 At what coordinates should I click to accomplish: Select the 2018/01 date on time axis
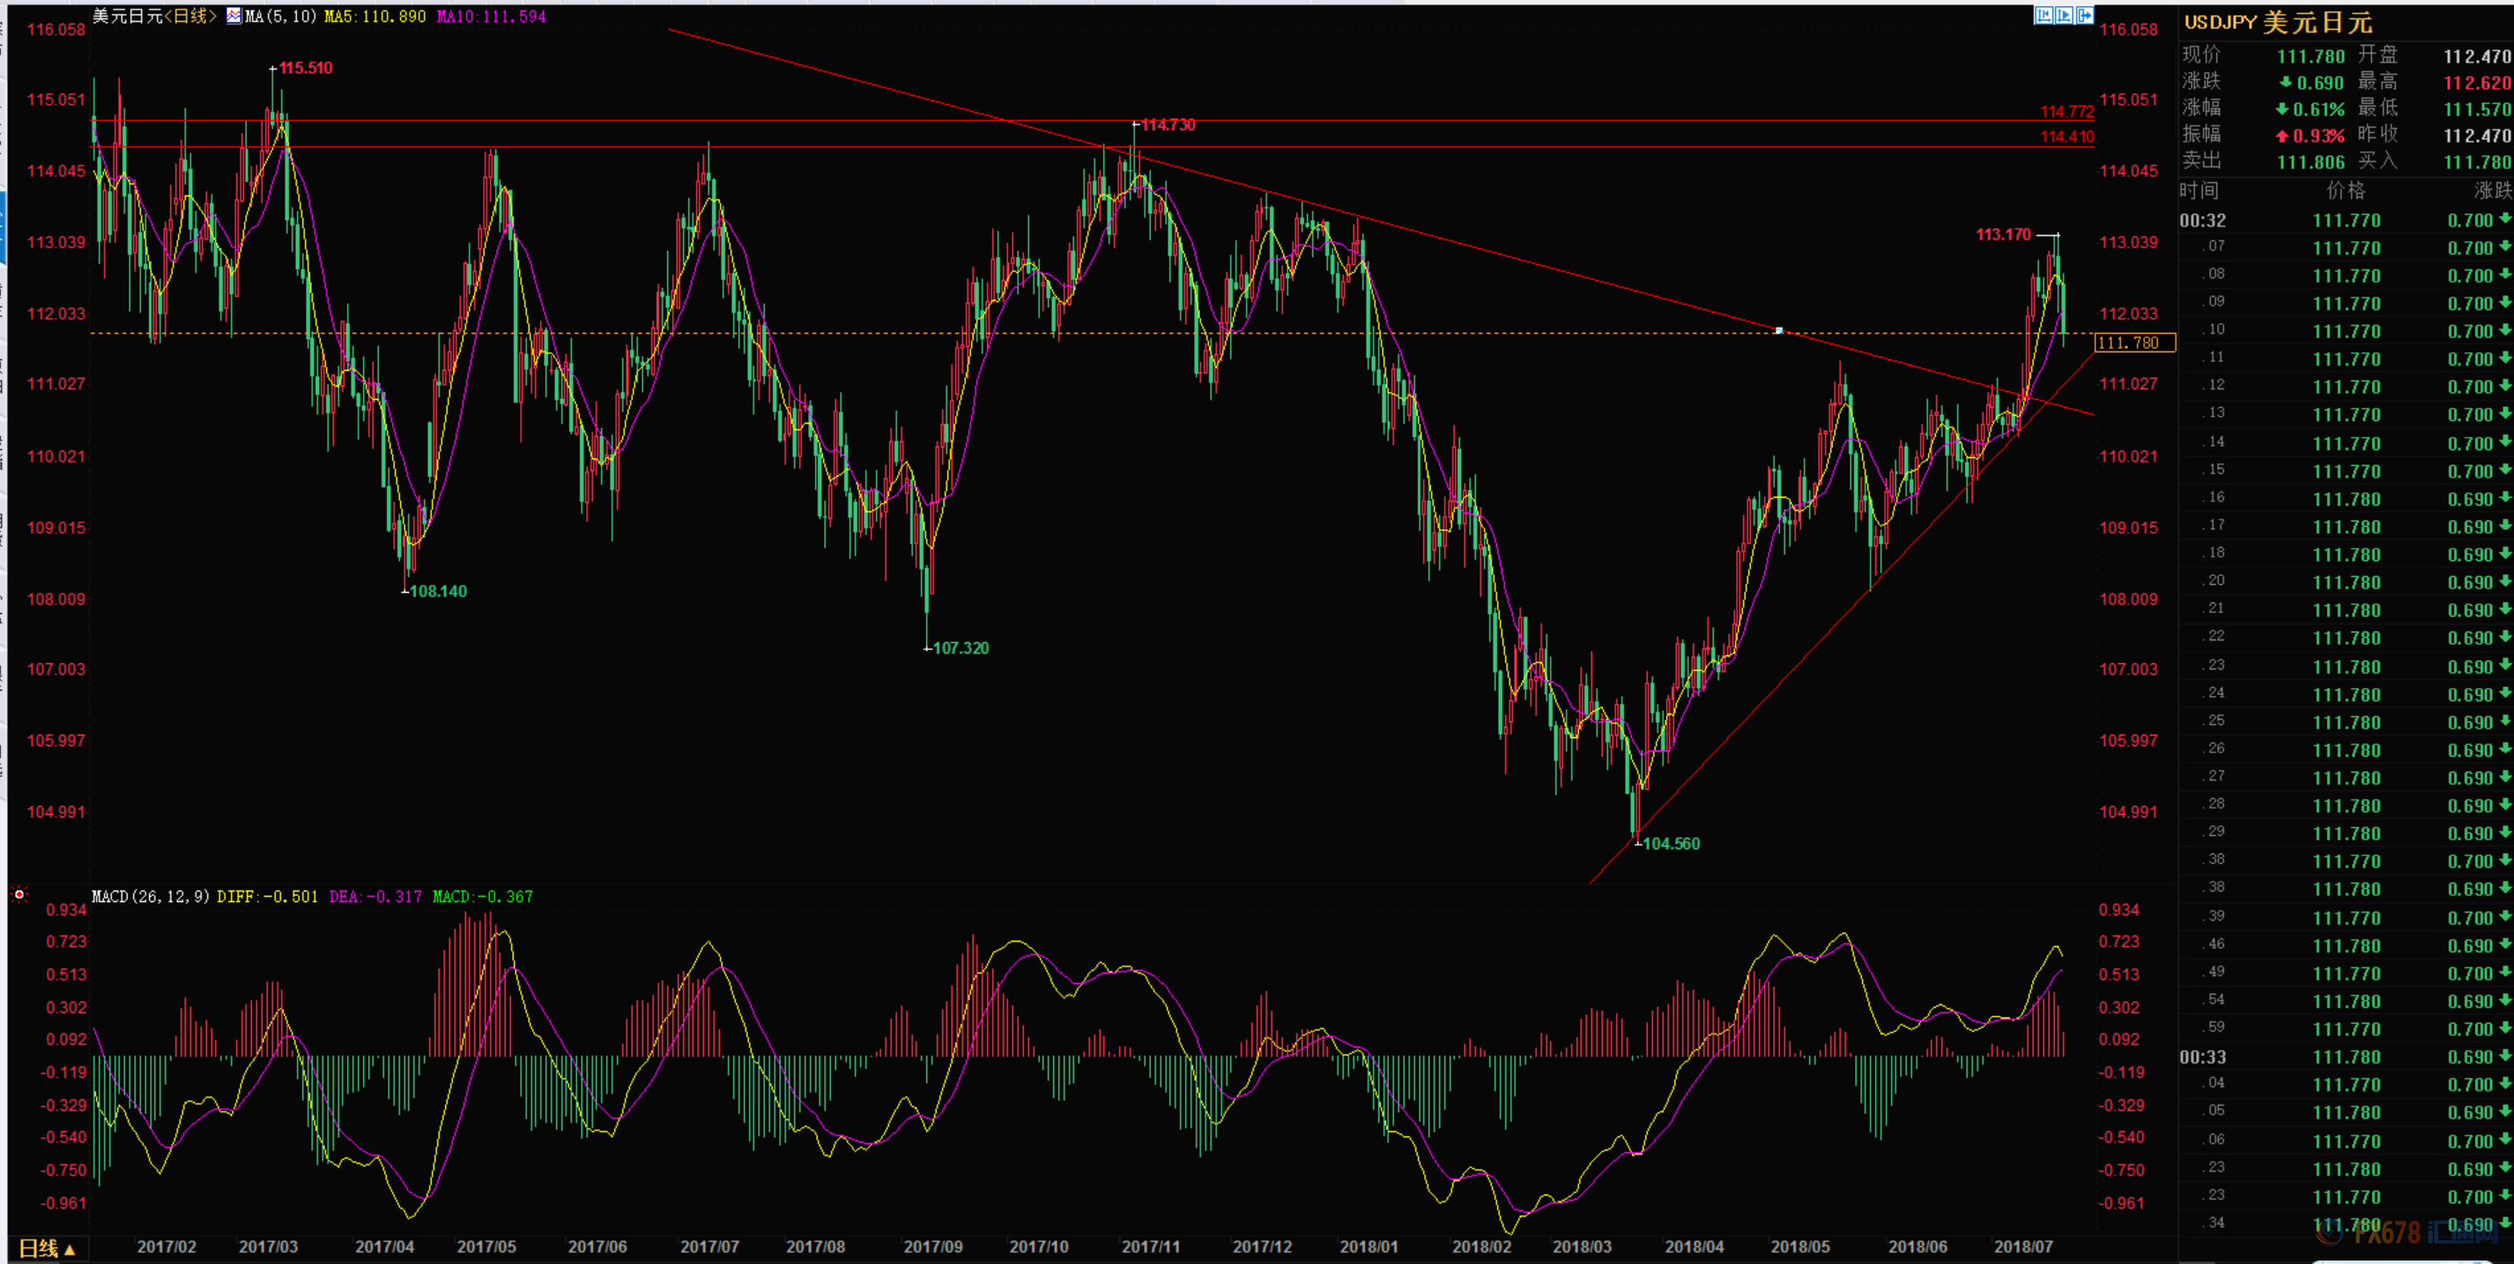tap(1368, 1246)
